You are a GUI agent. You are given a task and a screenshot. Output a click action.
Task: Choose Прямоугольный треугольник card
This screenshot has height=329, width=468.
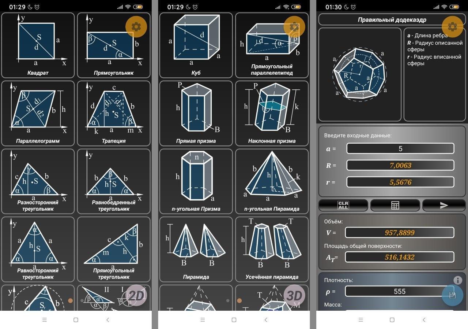(114, 249)
